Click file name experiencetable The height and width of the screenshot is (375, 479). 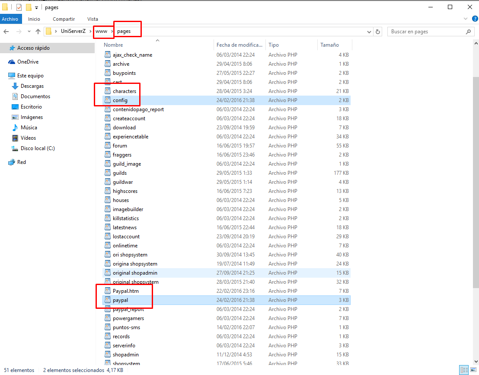point(131,137)
